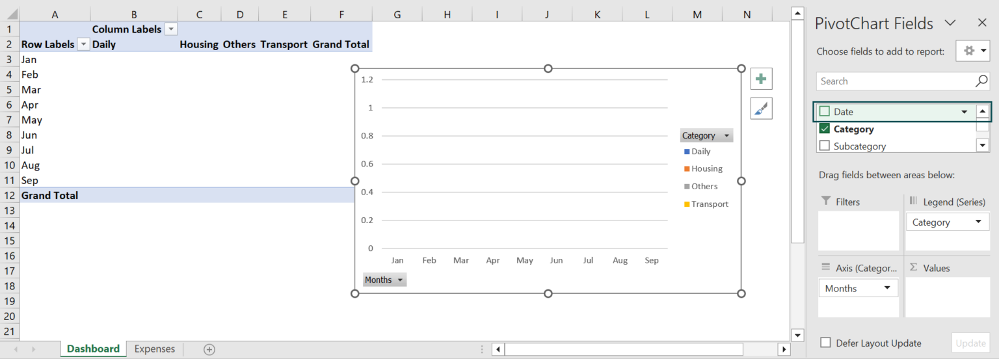Check the Date field checkbox
The image size is (999, 359).
[x=825, y=112]
